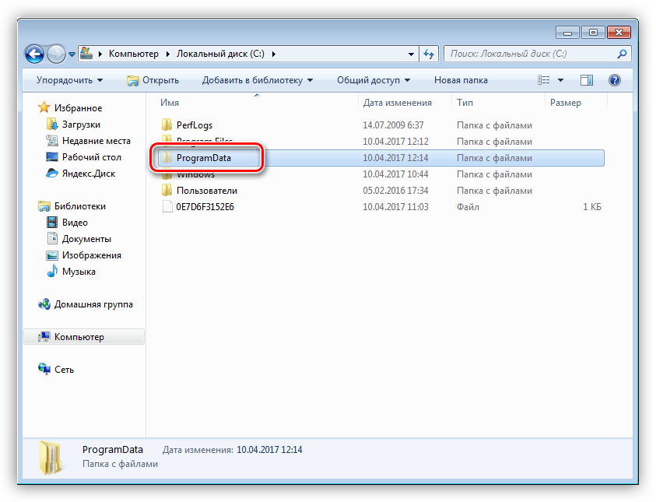Click the music note icon beside Музыка
This screenshot has width=656, height=502.
52,271
